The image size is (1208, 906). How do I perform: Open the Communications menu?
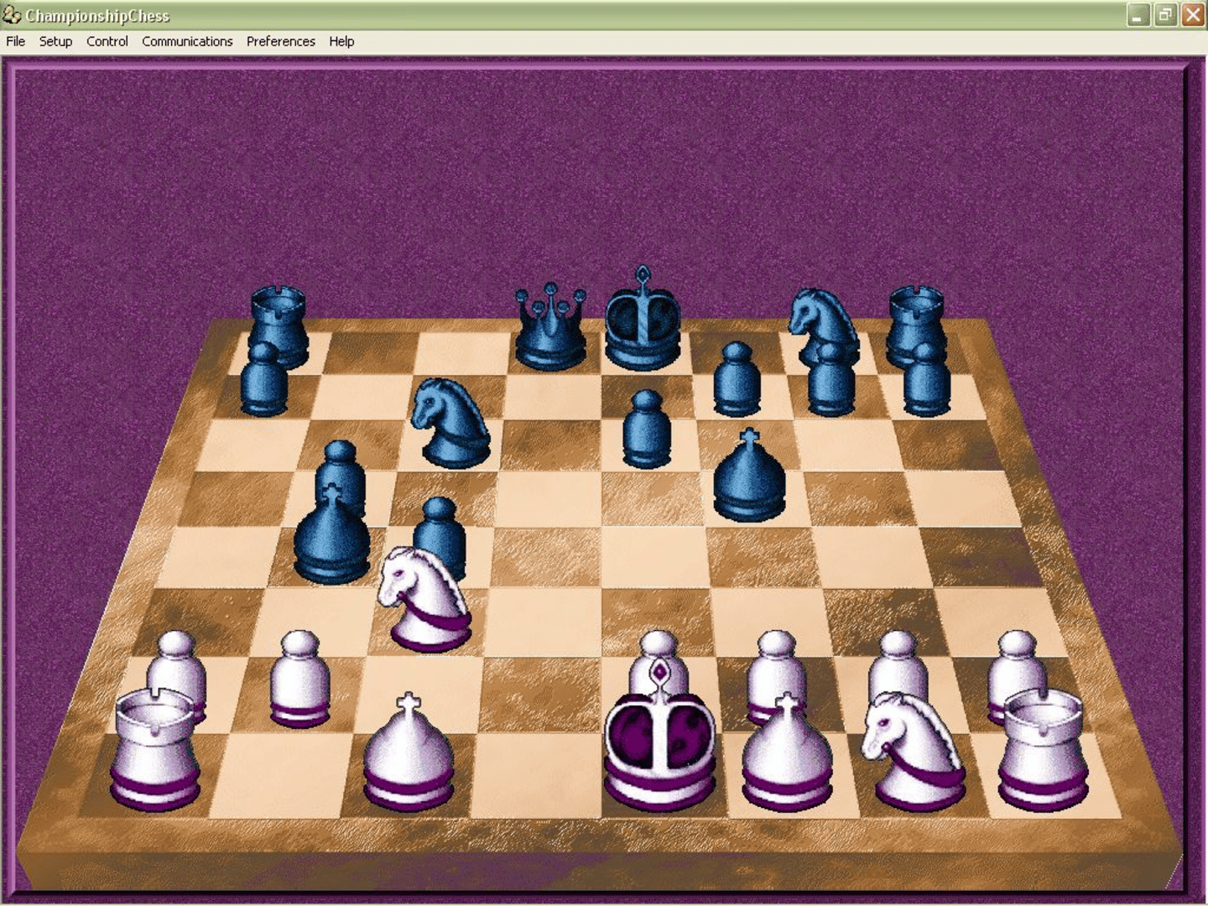click(x=187, y=41)
